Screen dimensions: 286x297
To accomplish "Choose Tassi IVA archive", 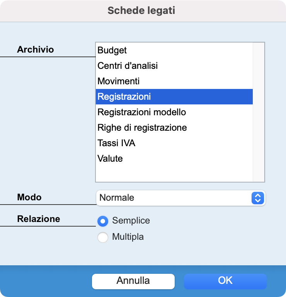I will click(x=174, y=143).
